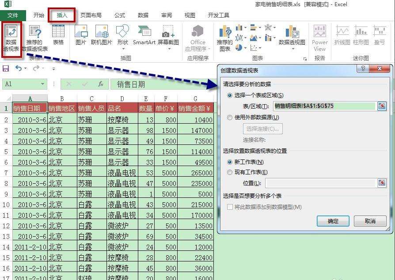Cancel dialog with 取消 button
Viewport: 395px width, 280px height.
pos(370,221)
